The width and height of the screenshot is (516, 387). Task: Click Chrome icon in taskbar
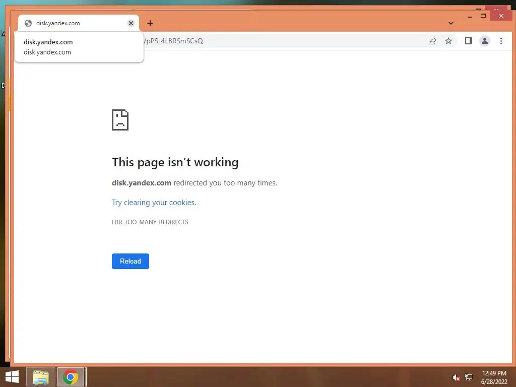coord(72,377)
